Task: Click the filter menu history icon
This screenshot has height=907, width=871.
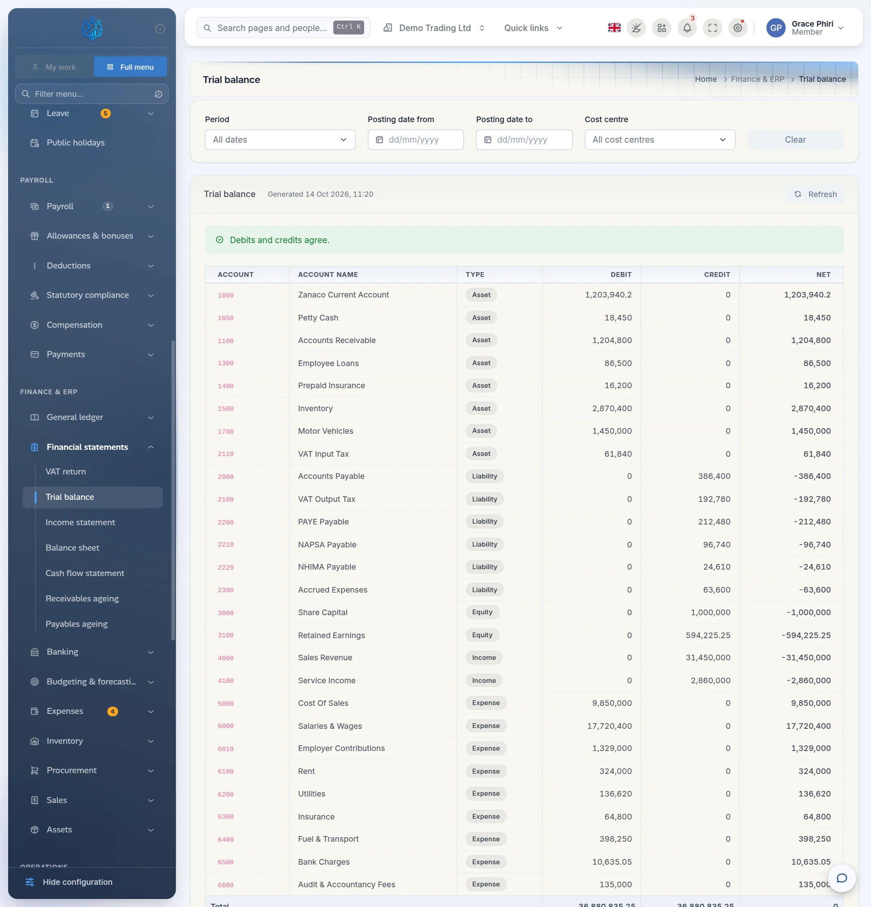Action: (158, 94)
